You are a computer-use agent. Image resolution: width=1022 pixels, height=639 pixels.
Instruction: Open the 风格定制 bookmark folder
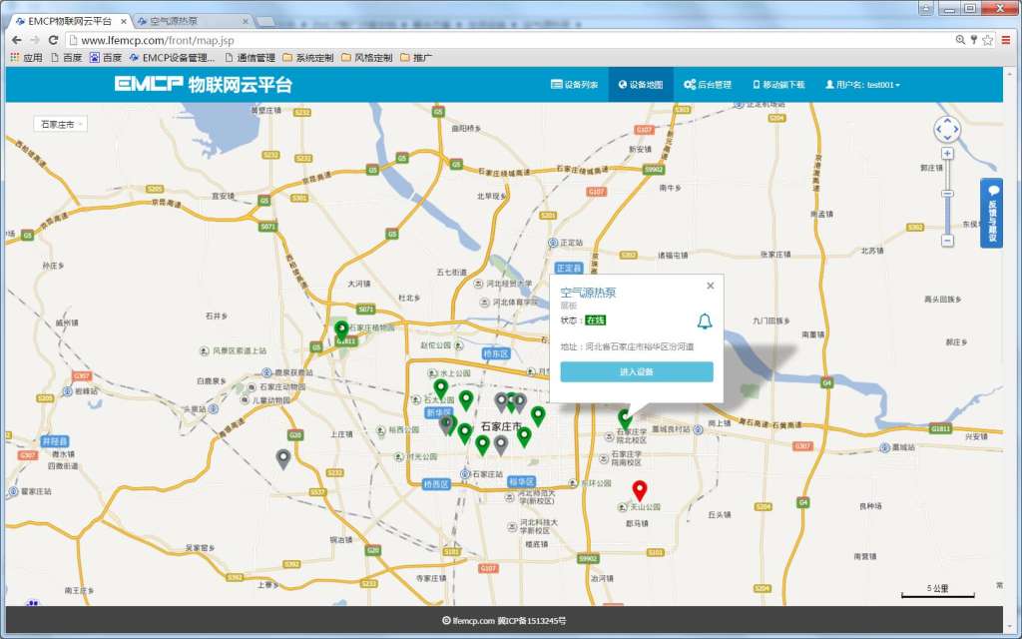[367, 57]
